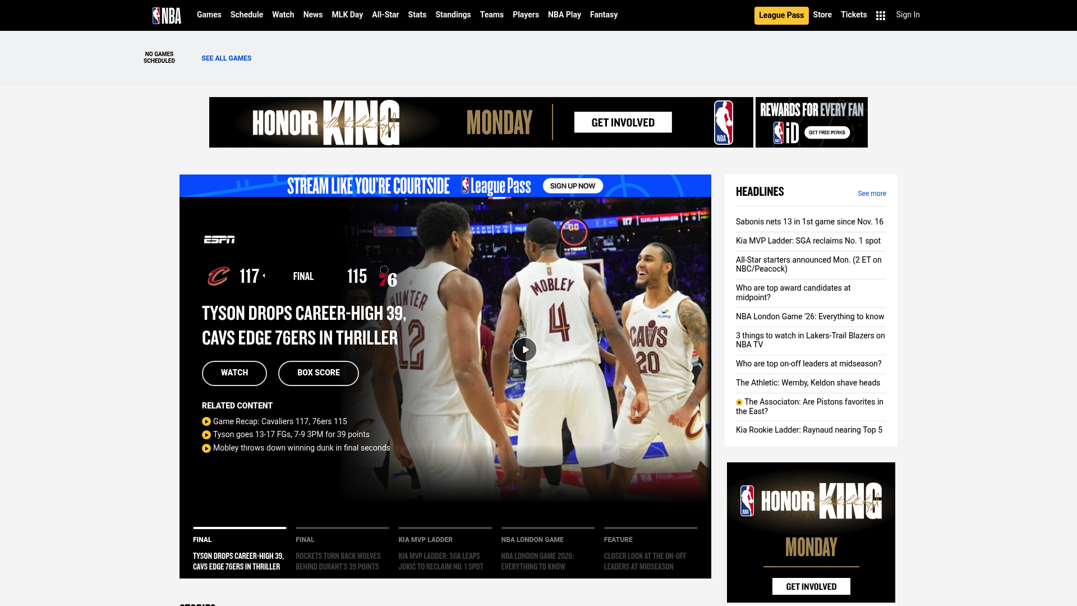Click 'SIGN UP NOW' on the League Pass banner

click(x=573, y=185)
